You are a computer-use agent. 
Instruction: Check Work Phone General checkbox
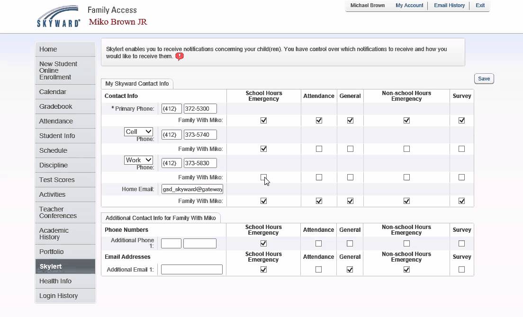(x=350, y=177)
